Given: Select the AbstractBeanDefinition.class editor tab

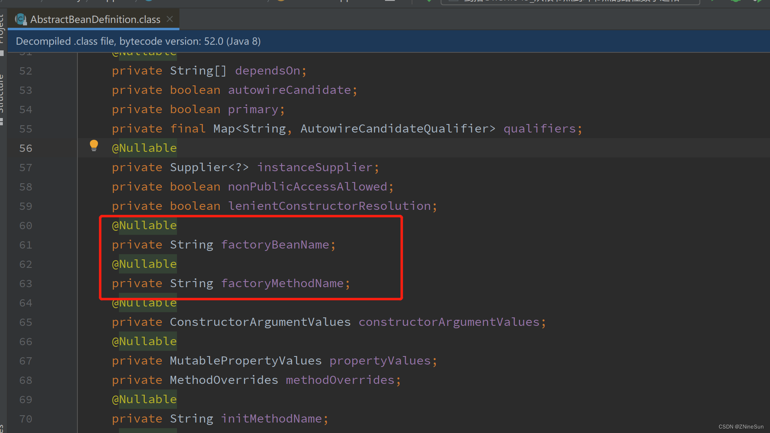Looking at the screenshot, I should [x=94, y=19].
